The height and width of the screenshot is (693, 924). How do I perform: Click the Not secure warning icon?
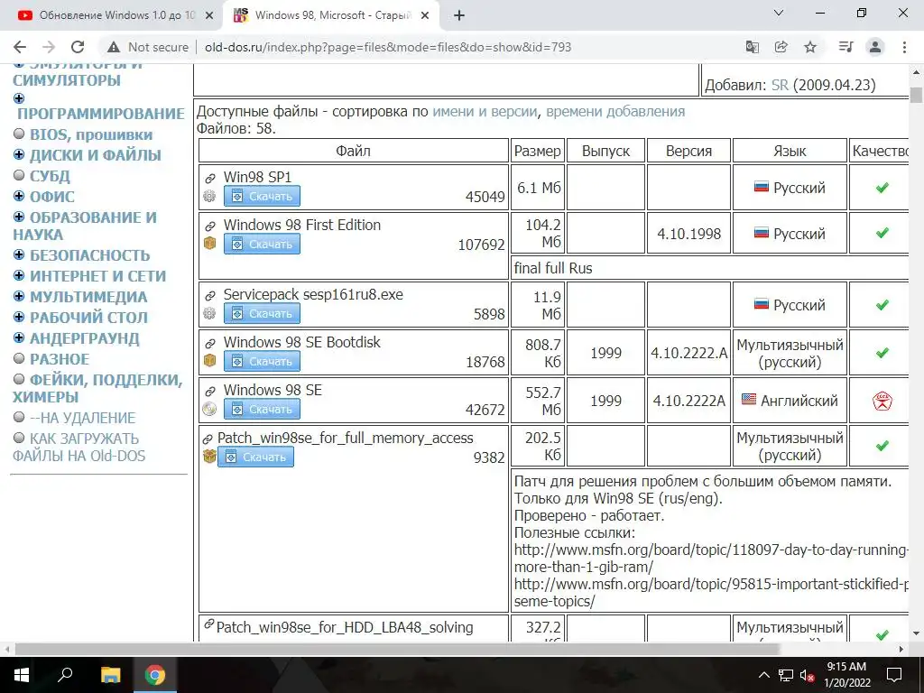tap(114, 47)
